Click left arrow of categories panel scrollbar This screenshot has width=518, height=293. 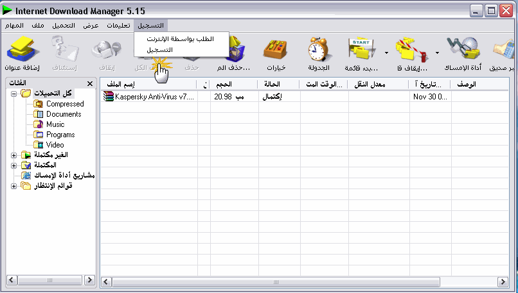12,280
